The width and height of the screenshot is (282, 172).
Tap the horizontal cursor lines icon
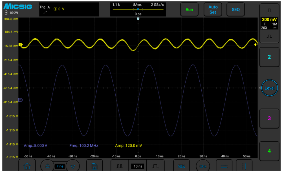click(x=224, y=166)
